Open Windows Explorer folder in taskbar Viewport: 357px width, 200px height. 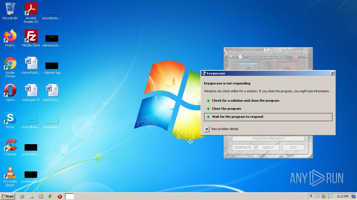[32, 196]
